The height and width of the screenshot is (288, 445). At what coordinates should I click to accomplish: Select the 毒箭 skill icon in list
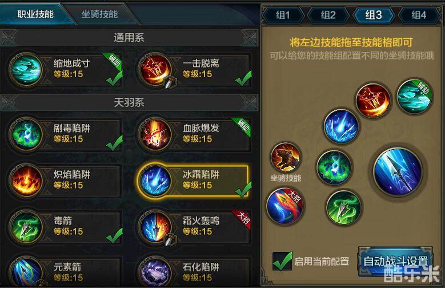point(26,227)
